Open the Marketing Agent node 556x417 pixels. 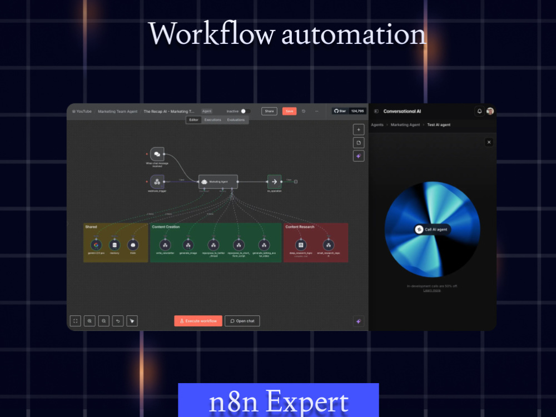pyautogui.click(x=218, y=182)
